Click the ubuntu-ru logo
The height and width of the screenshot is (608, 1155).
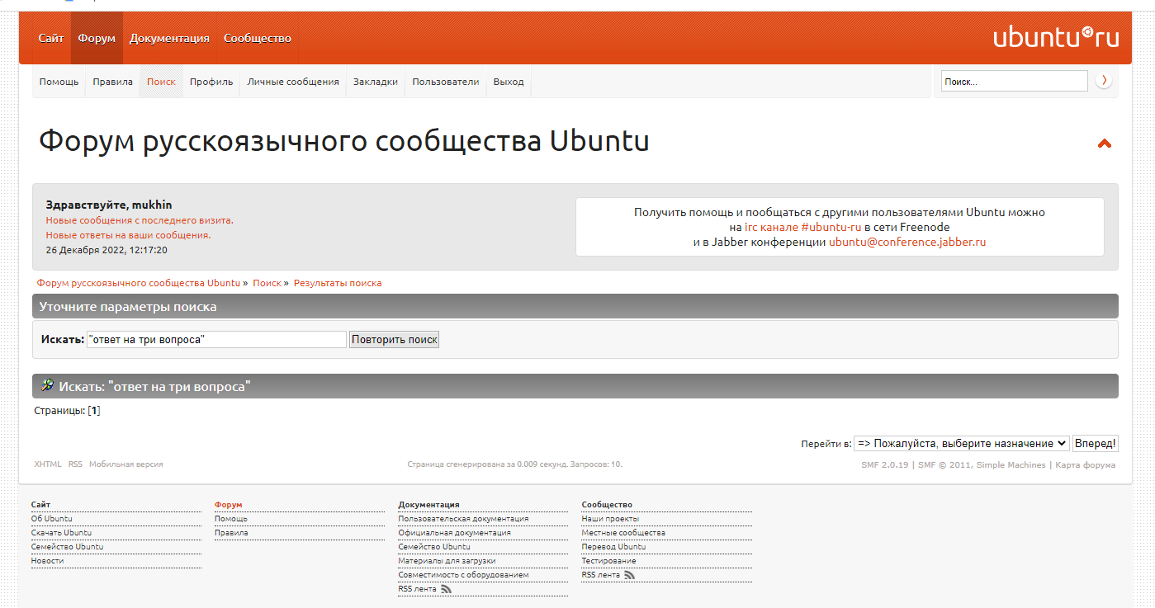[x=1056, y=37]
